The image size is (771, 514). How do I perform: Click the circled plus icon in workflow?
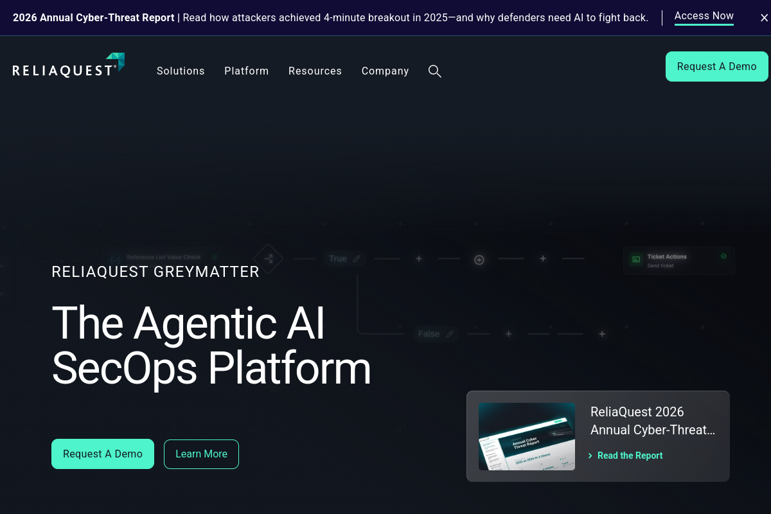click(x=479, y=260)
